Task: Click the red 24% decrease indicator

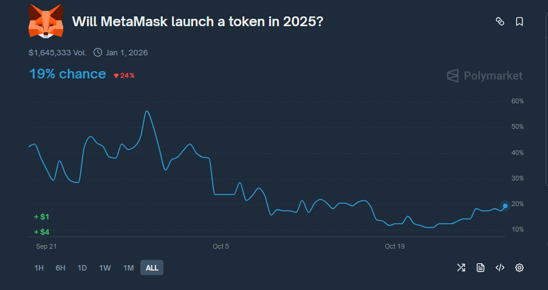Action: (124, 75)
